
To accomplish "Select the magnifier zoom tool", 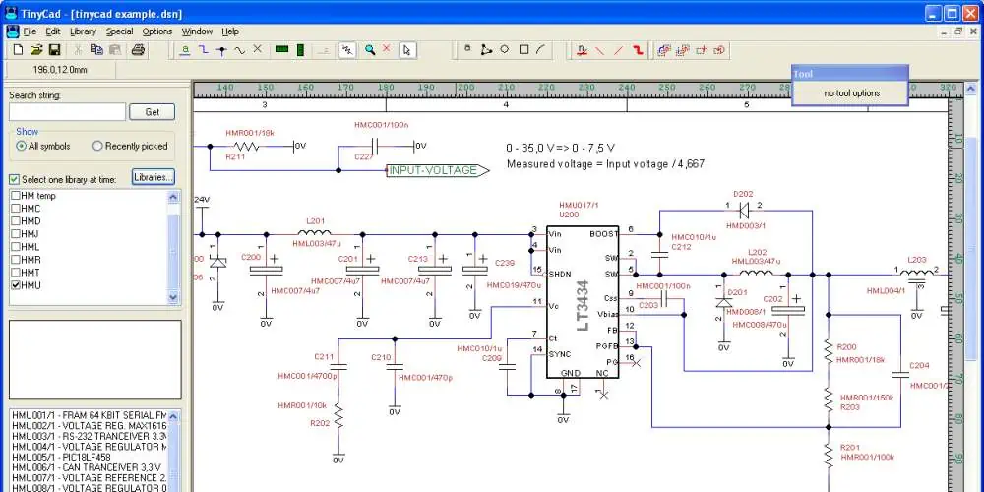I will (370, 49).
